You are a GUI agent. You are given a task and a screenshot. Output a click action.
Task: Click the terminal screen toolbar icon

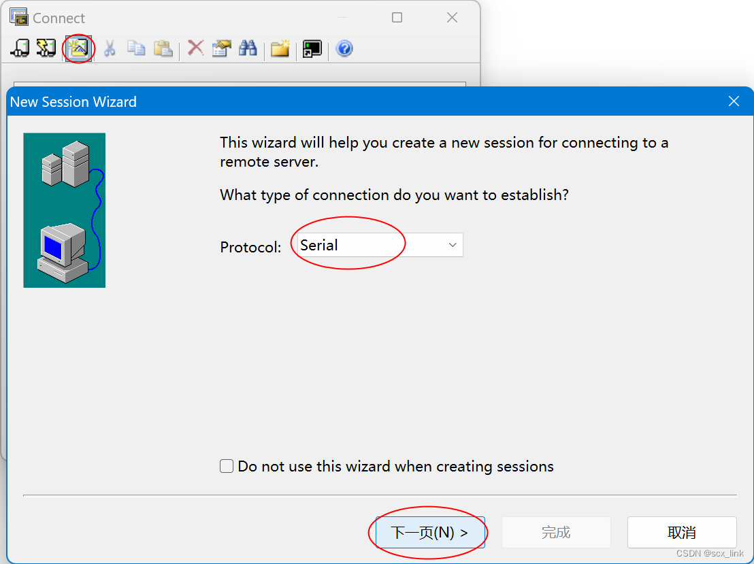coord(312,48)
